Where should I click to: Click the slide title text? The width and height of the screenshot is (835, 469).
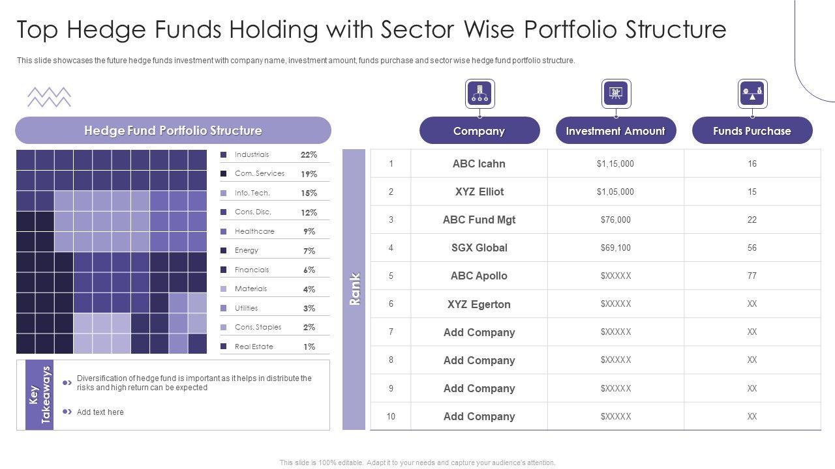point(371,30)
